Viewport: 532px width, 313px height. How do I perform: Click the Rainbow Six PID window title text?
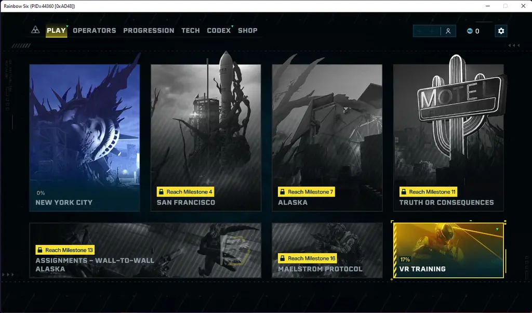39,6
